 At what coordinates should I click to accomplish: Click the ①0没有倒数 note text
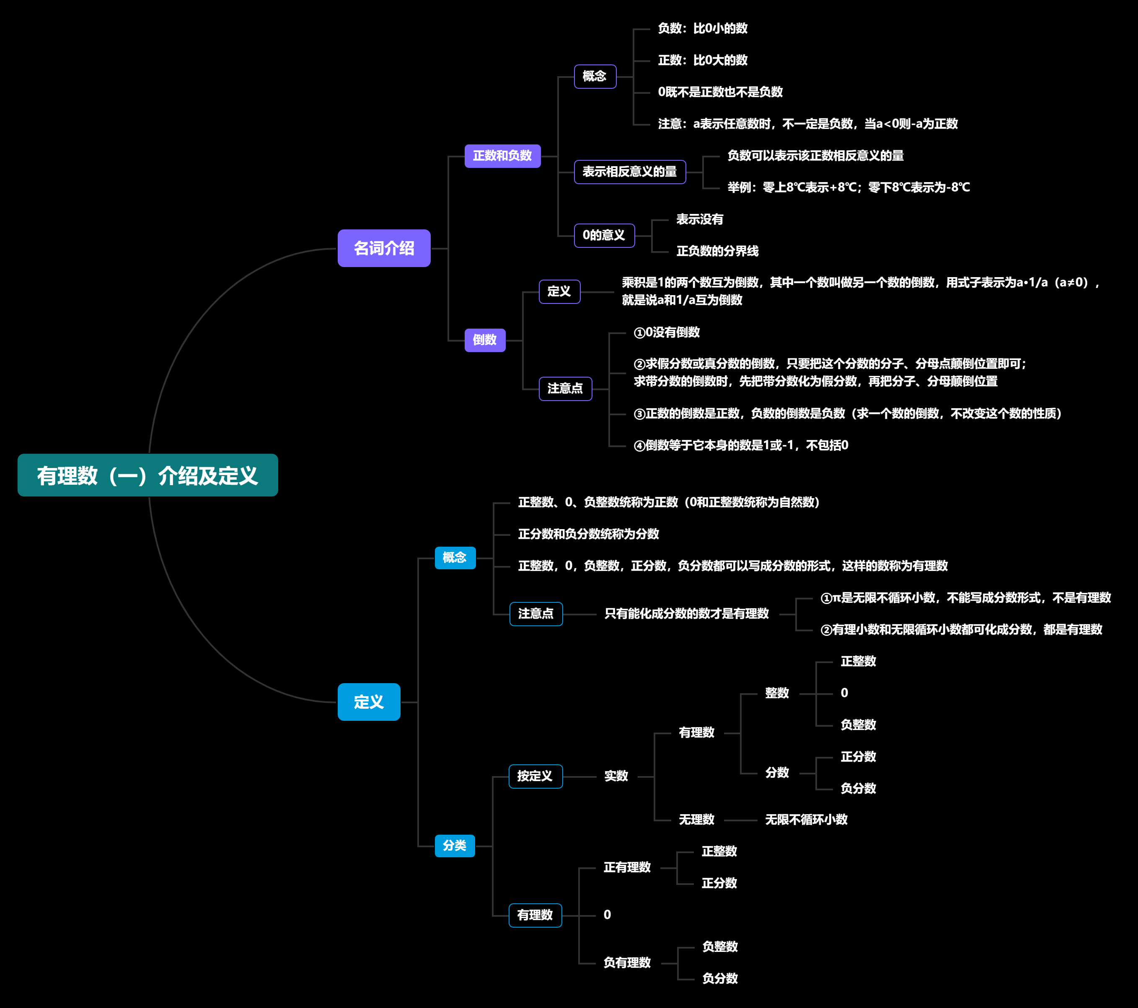[x=667, y=333]
